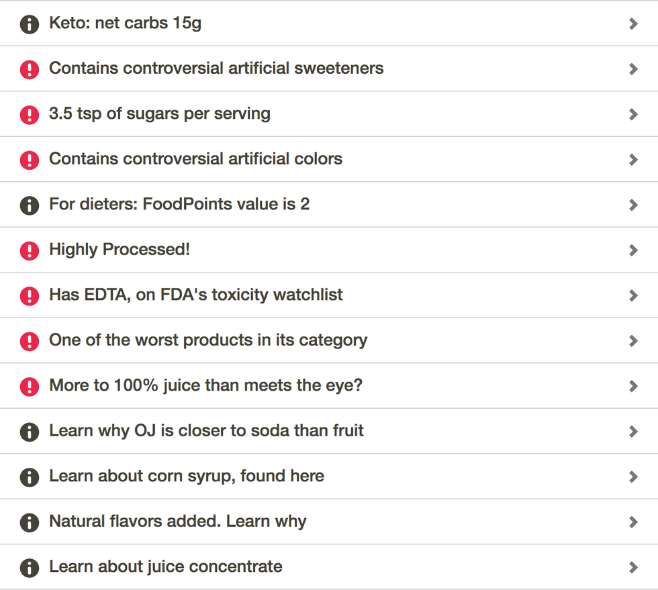
Task: Expand the Keto net carbs chevron
Action: click(x=634, y=24)
